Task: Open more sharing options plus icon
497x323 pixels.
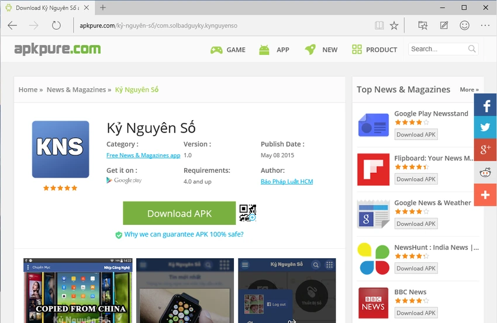Action: (485, 195)
